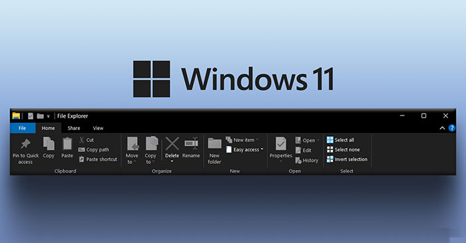The image size is (466, 243).
Task: Click the Rename icon
Action: (x=191, y=143)
